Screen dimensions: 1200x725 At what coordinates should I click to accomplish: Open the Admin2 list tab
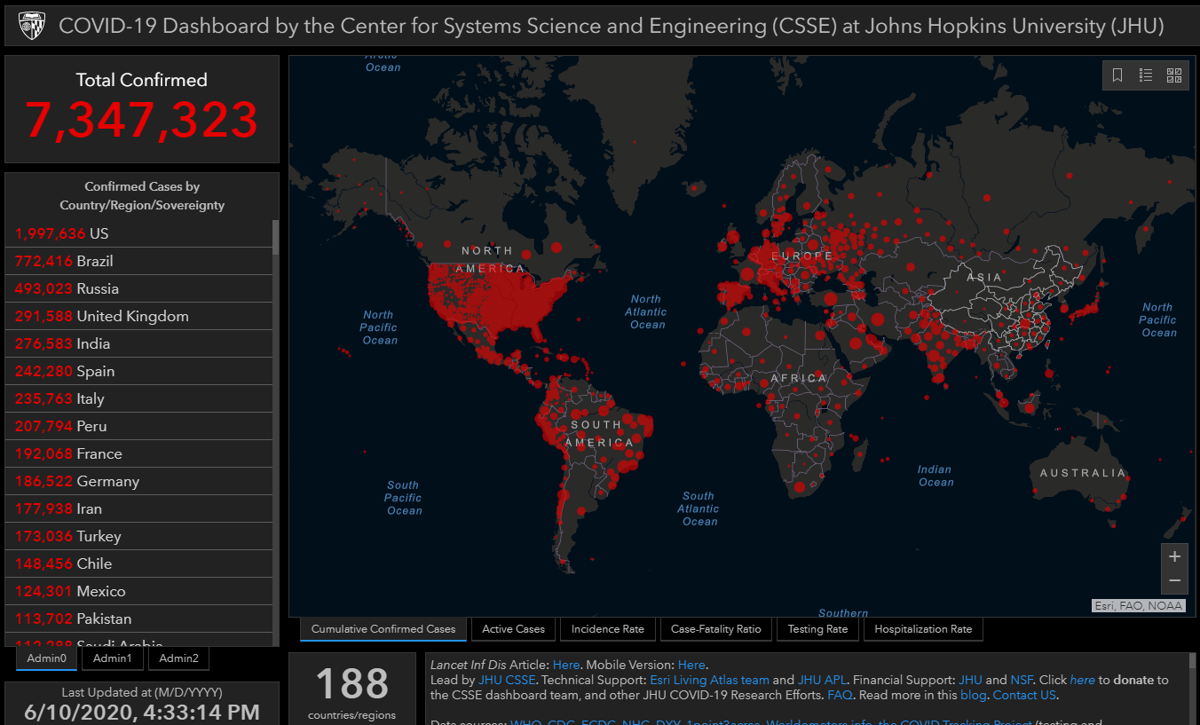coord(178,658)
